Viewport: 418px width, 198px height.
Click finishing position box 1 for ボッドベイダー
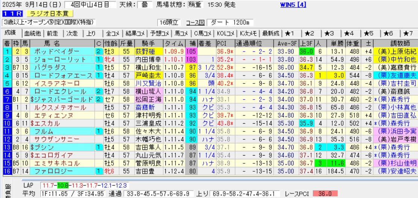[7, 51]
